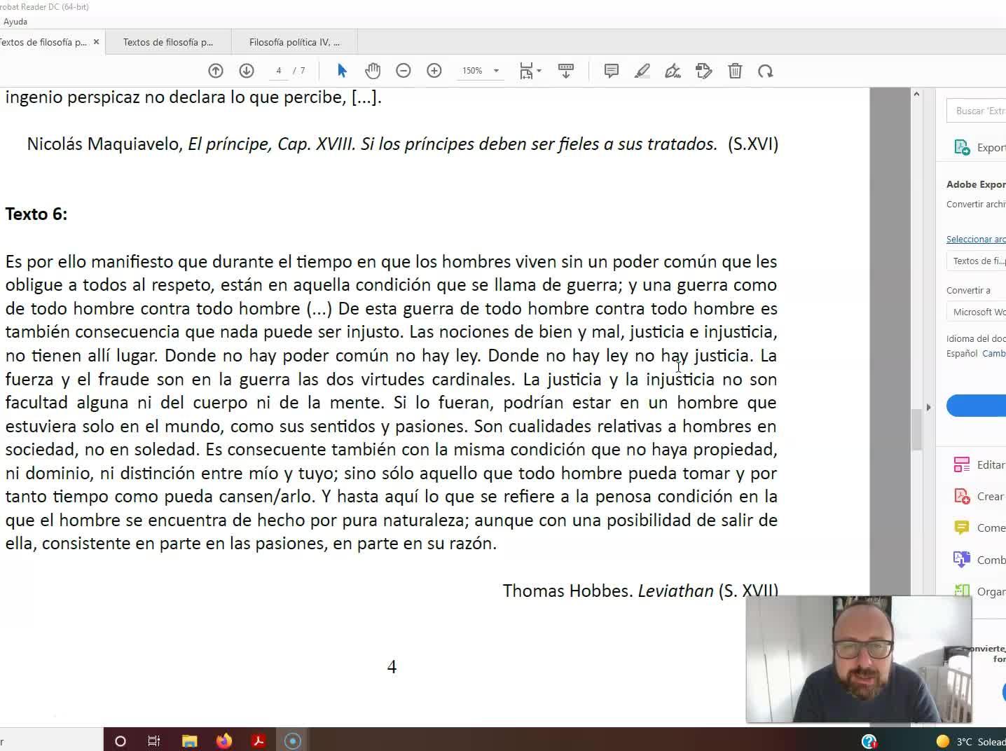Click the blue convert button
The width and height of the screenshot is (1006, 751).
pyautogui.click(x=977, y=406)
